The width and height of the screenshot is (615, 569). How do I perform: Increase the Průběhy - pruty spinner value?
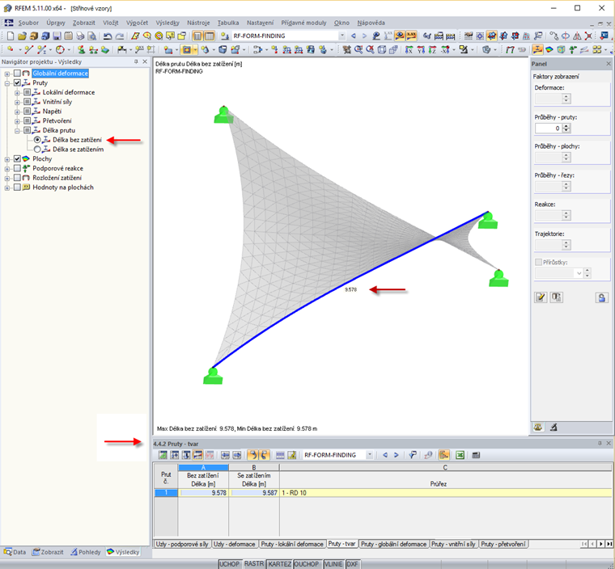tap(566, 126)
